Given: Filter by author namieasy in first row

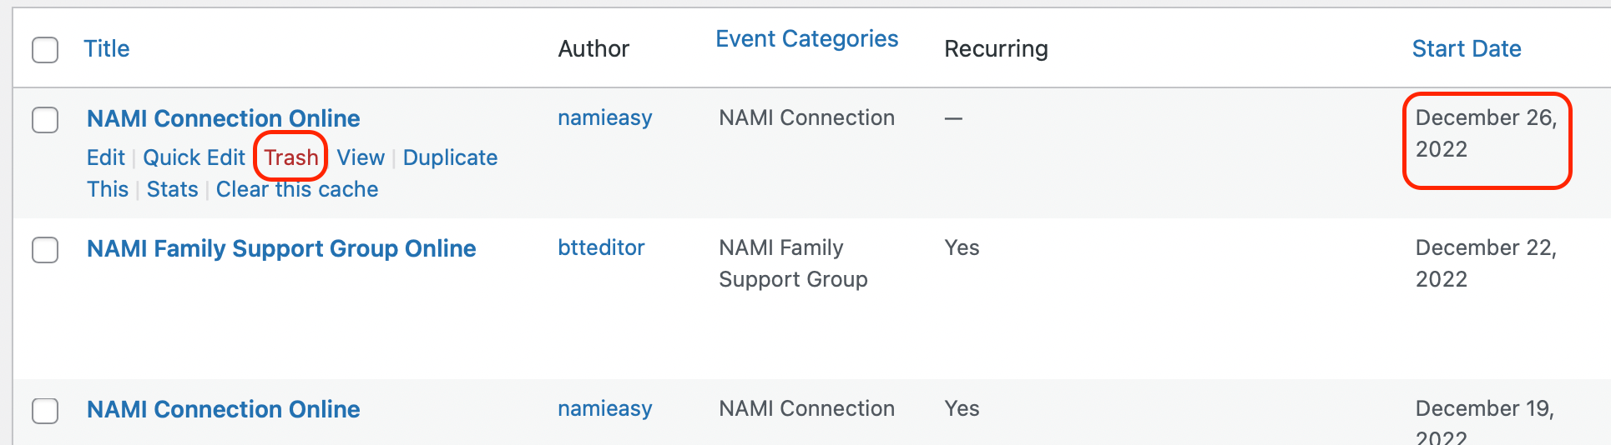Looking at the screenshot, I should (x=604, y=117).
